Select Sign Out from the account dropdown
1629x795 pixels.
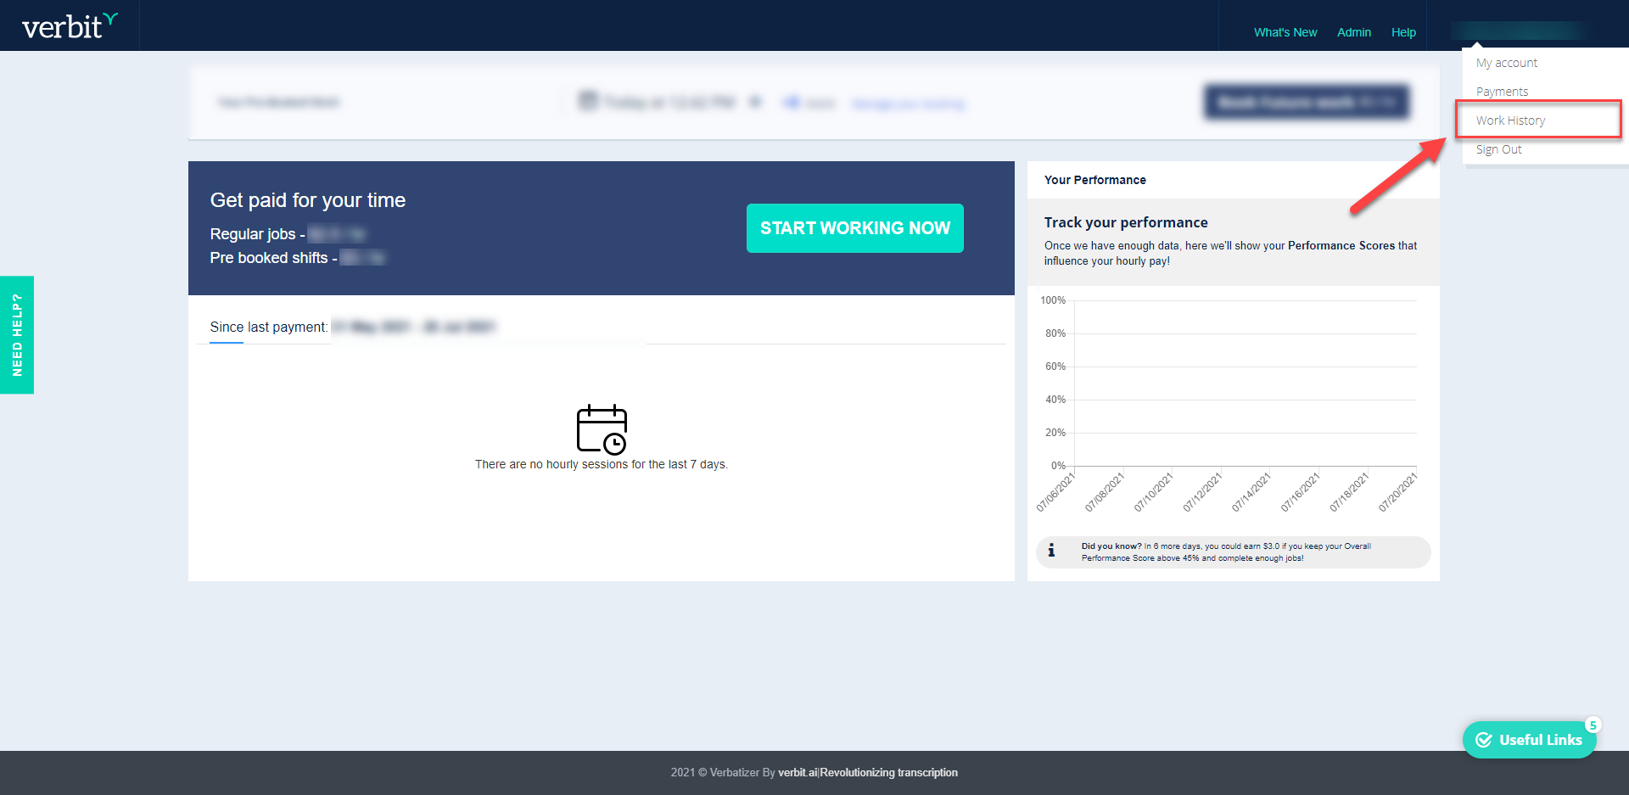pyautogui.click(x=1499, y=148)
